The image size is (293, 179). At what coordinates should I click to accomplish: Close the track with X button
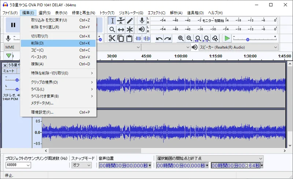[x=5, y=65]
